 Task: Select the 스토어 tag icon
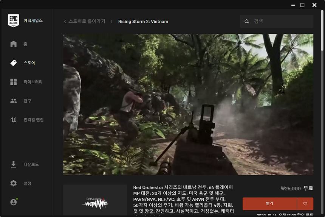point(14,63)
